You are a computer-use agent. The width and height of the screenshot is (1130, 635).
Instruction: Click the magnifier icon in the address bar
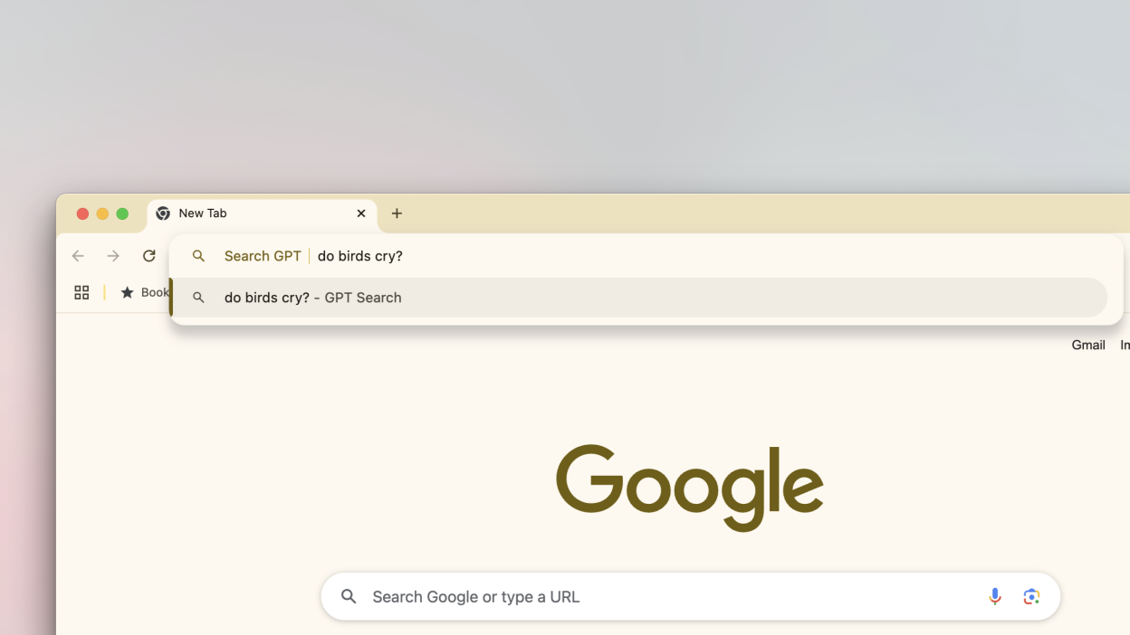pyautogui.click(x=198, y=256)
